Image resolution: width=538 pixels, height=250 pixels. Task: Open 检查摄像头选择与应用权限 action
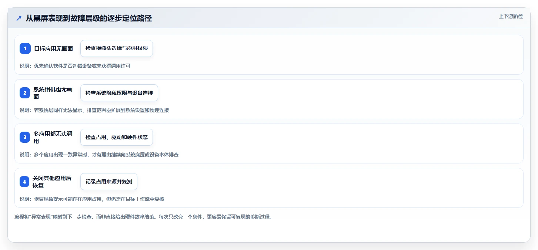[117, 48]
